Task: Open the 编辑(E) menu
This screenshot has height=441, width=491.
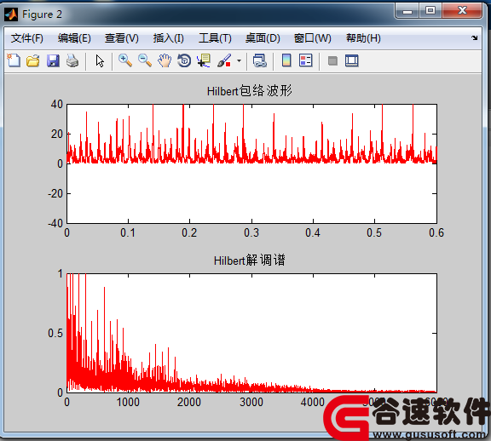Action: (x=74, y=38)
